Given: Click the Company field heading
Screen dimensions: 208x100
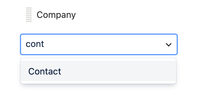Looking at the screenshot, I should 56,15.
